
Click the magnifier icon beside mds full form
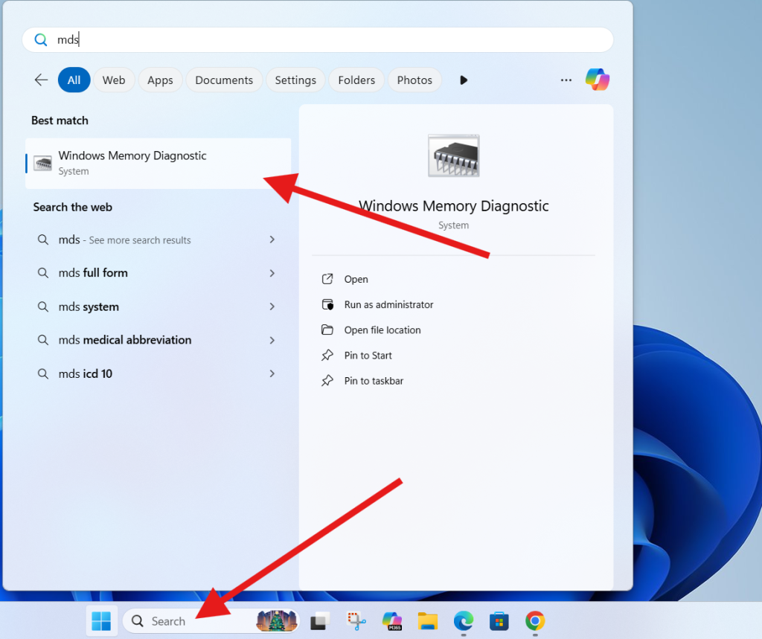coord(43,273)
